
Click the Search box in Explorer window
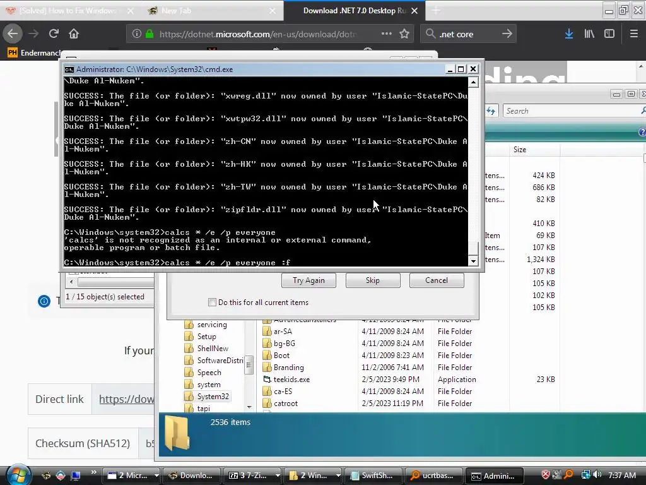(x=572, y=111)
